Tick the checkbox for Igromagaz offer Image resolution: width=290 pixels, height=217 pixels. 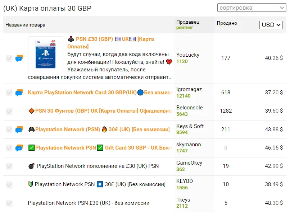point(9,93)
